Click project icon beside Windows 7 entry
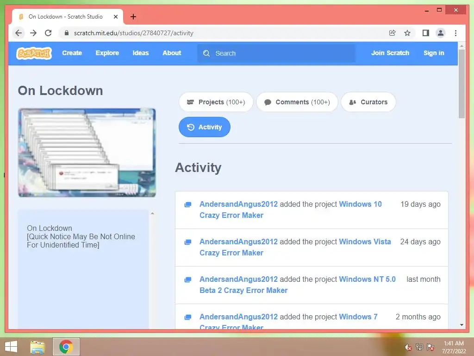The height and width of the screenshot is (356, 474). [188, 317]
